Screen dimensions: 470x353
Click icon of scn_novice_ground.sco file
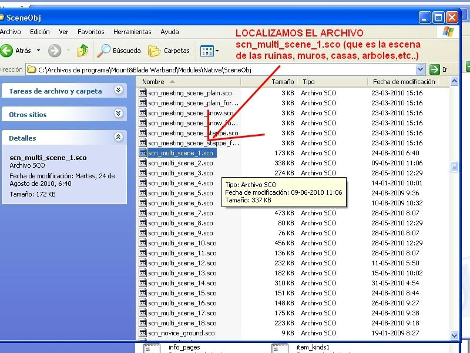pos(143,333)
